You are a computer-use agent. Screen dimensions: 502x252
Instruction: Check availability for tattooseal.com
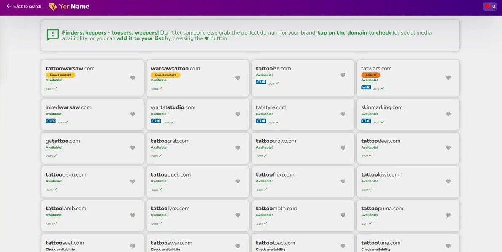click(x=60, y=249)
